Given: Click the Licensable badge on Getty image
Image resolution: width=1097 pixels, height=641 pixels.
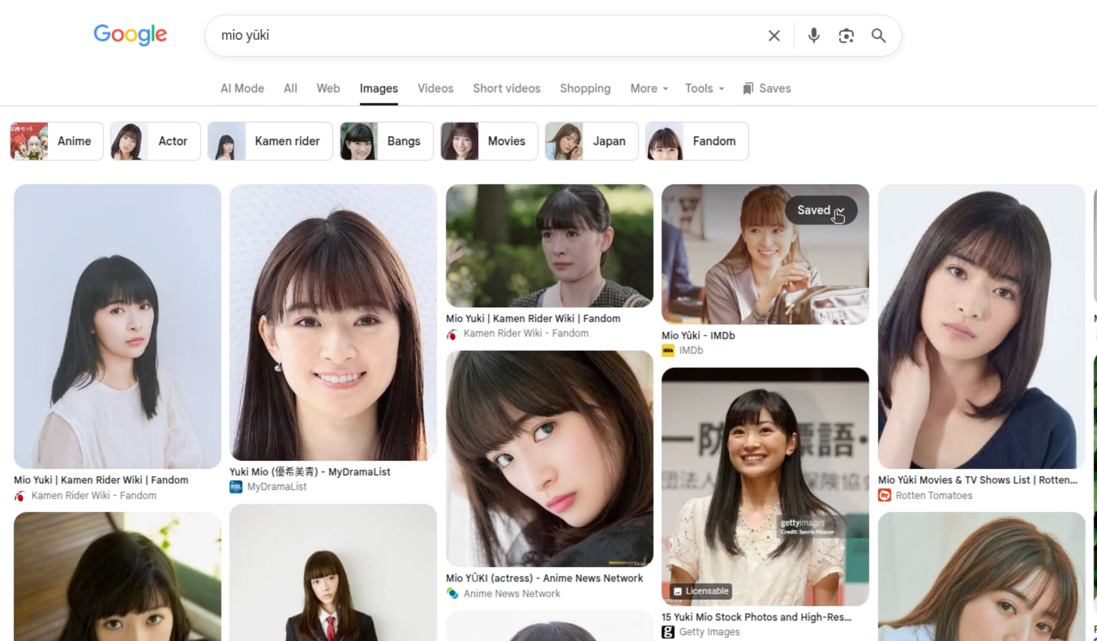Looking at the screenshot, I should 701,592.
